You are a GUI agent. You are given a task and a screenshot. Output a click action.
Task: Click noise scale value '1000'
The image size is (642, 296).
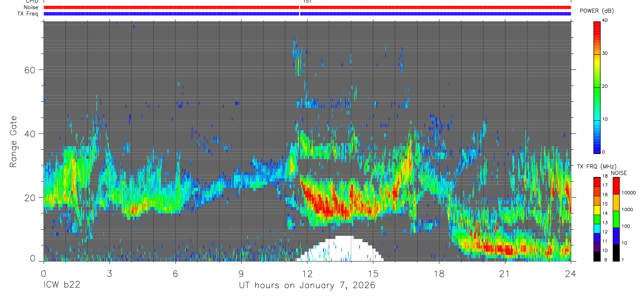(x=626, y=209)
